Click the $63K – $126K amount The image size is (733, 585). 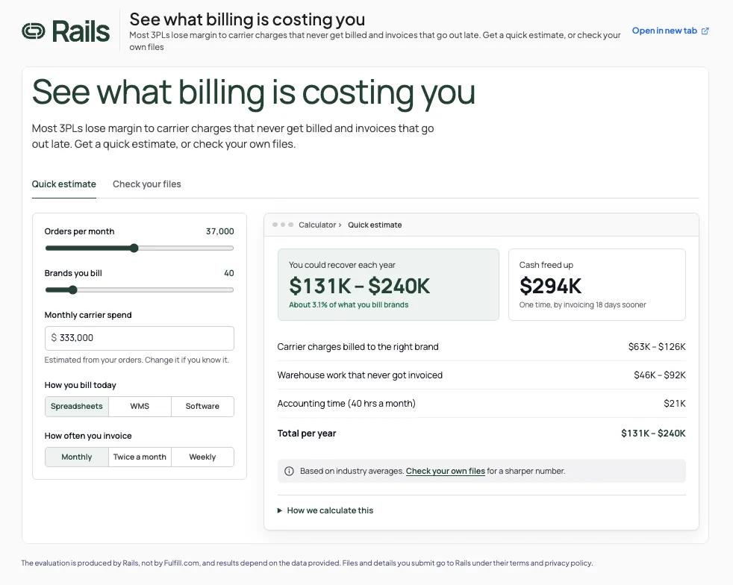657,347
